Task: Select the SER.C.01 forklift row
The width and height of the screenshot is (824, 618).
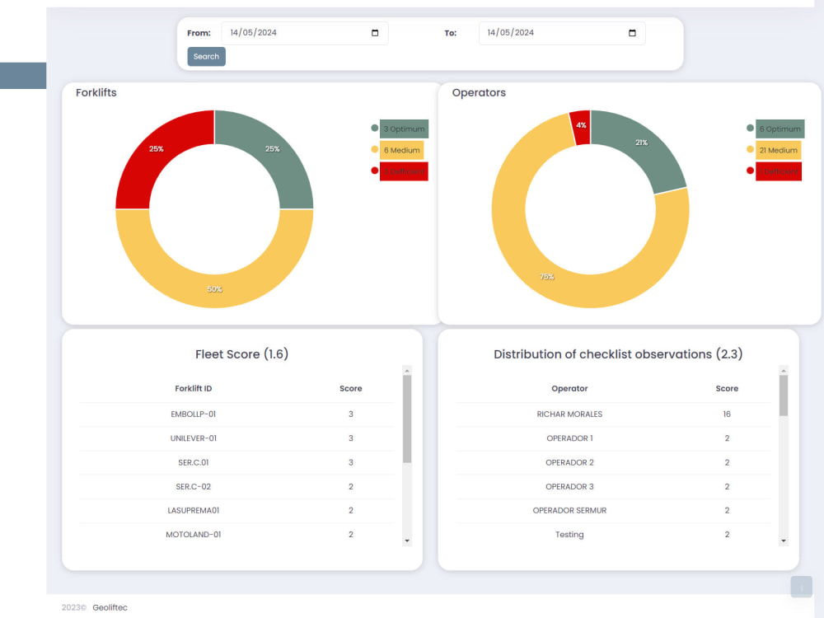Action: click(236, 462)
